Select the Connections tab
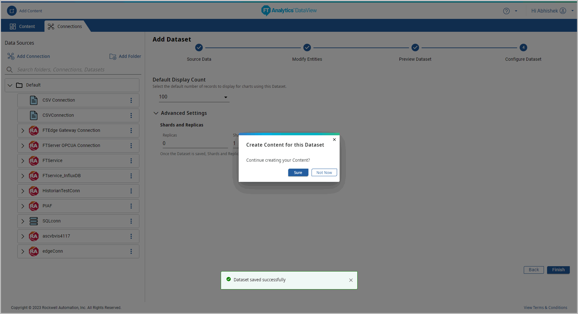Screen dimensions: 578x314 click(65, 26)
